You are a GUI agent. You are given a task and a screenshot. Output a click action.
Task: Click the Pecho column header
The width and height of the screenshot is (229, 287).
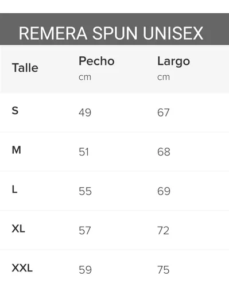pos(96,61)
